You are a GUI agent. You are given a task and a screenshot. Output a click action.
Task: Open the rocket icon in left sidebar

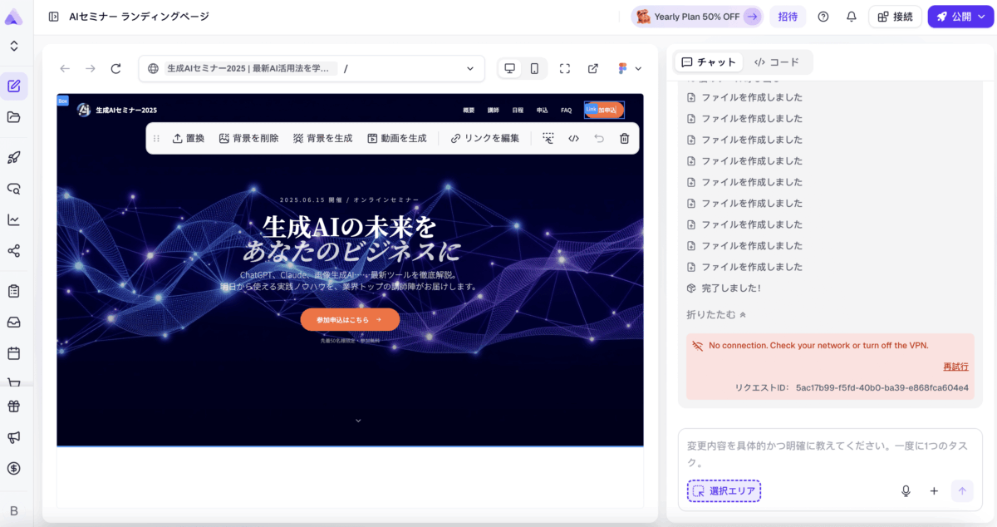pyautogui.click(x=14, y=157)
